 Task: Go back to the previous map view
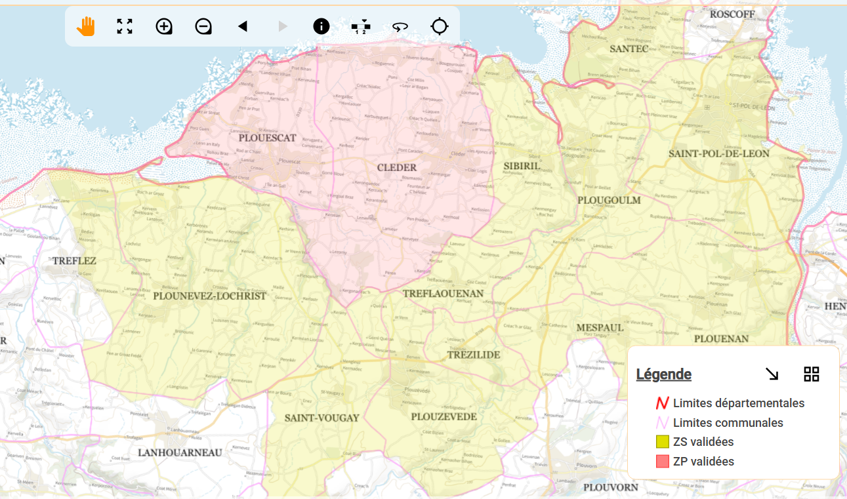pyautogui.click(x=243, y=26)
